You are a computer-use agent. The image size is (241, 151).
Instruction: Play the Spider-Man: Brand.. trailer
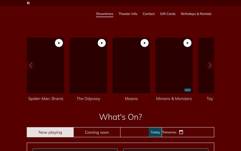click(59, 43)
